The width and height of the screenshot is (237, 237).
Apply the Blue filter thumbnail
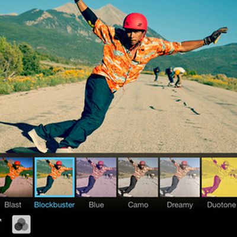[x=96, y=177]
